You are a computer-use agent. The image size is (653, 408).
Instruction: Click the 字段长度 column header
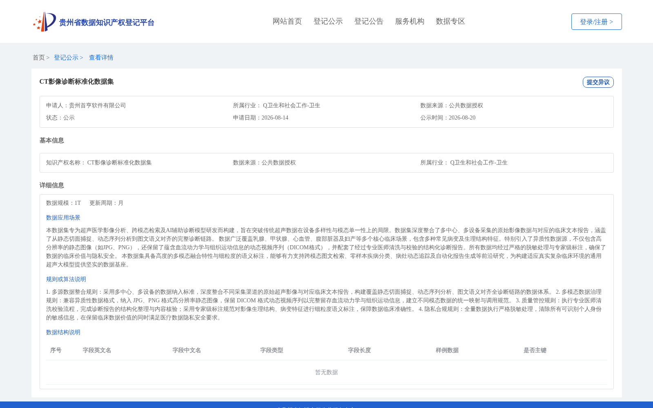click(x=360, y=350)
